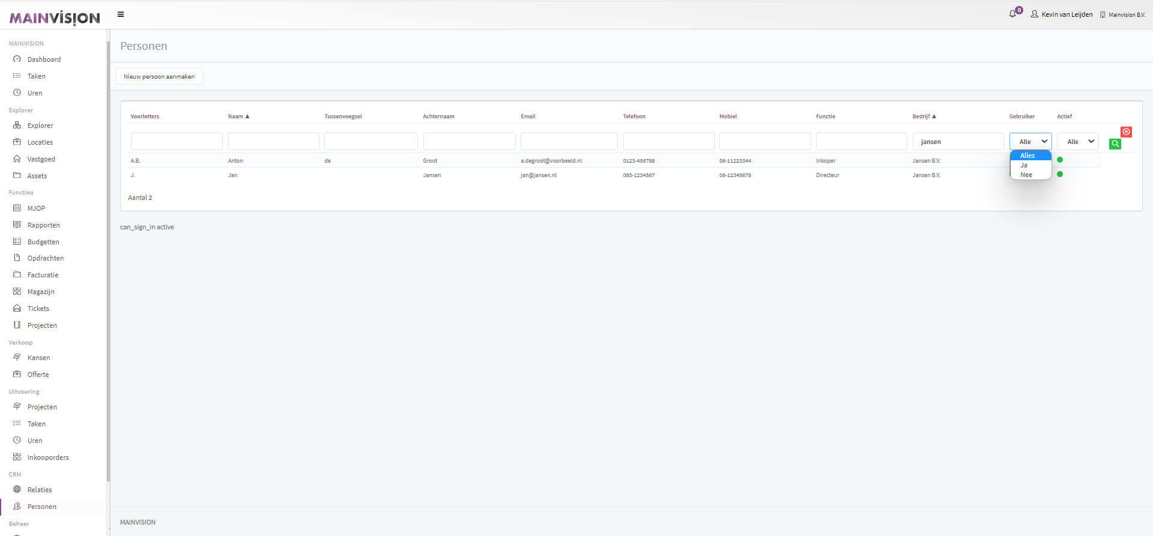Click the Vastgoed house icon
This screenshot has height=536, width=1153.
tap(17, 159)
